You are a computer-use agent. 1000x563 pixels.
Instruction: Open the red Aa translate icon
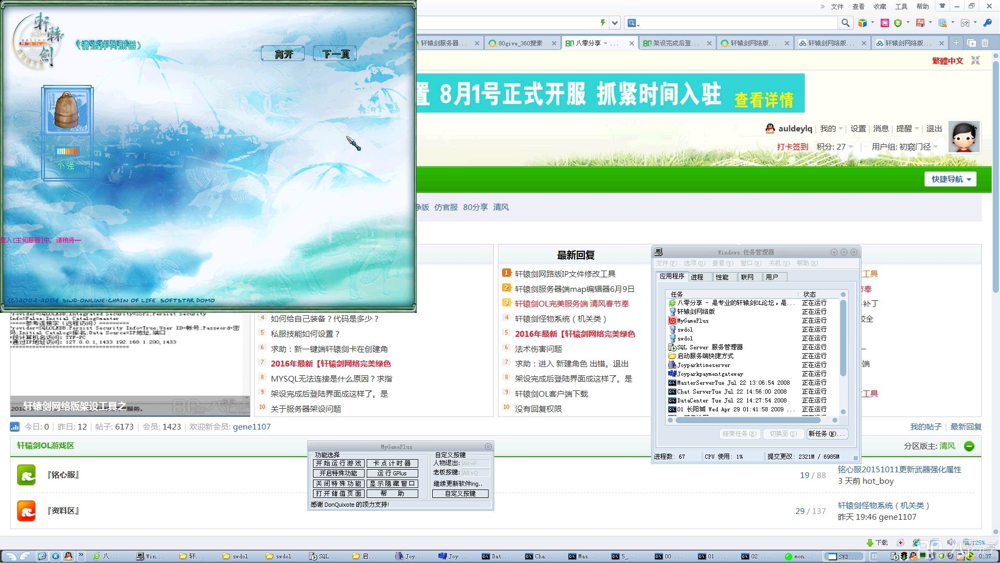920,22
